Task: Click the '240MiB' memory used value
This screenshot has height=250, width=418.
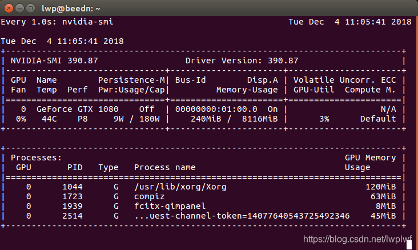Action: [206, 119]
